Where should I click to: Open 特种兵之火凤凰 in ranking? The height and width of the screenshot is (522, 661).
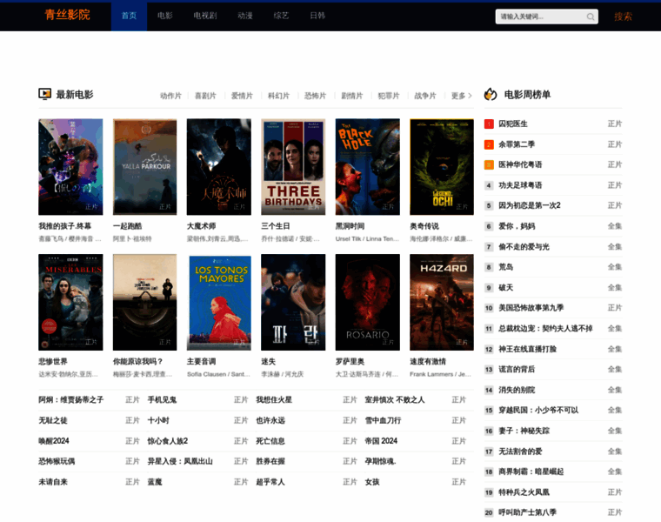point(524,492)
